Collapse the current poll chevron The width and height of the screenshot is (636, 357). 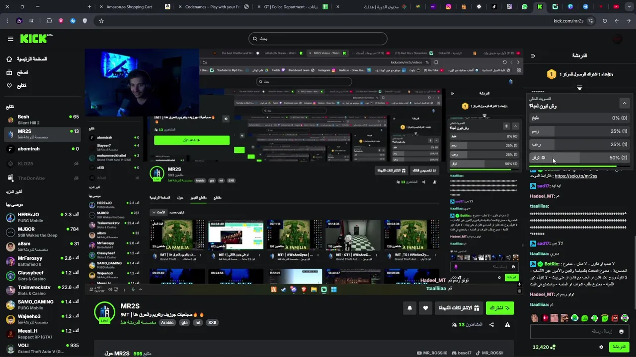click(x=625, y=103)
